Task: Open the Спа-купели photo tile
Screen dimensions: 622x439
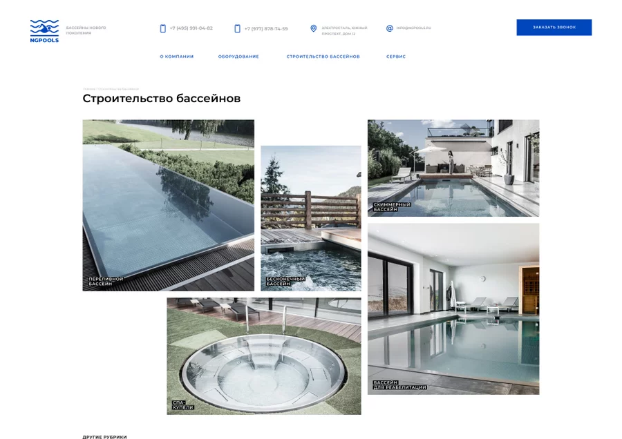Action: (x=264, y=356)
